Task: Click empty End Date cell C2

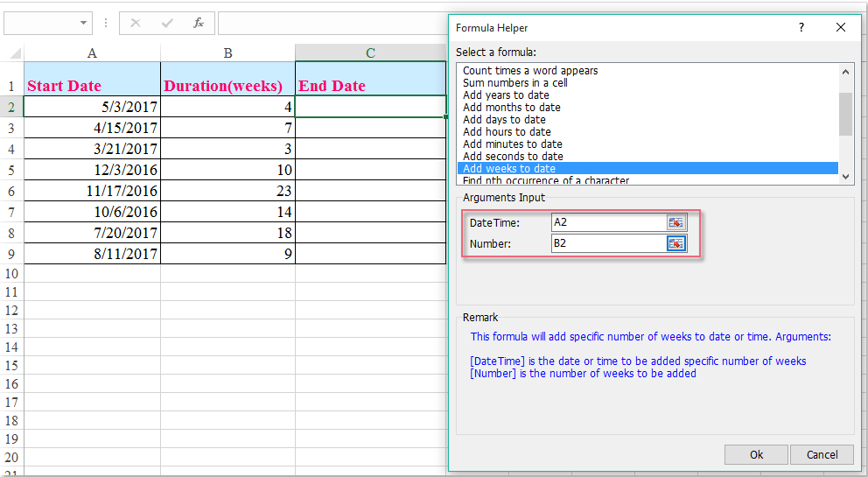Action: tap(370, 107)
